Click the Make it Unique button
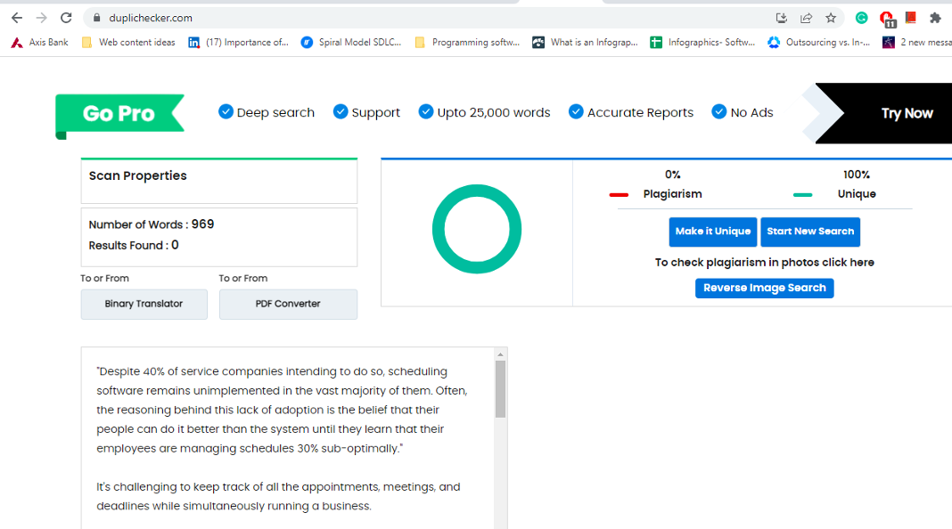Image resolution: width=952 pixels, height=529 pixels. [712, 232]
